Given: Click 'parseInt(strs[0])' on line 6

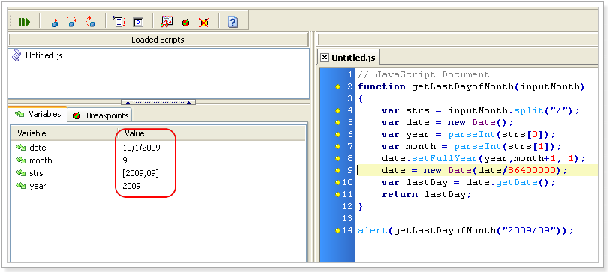Looking at the screenshot, I should tap(499, 135).
